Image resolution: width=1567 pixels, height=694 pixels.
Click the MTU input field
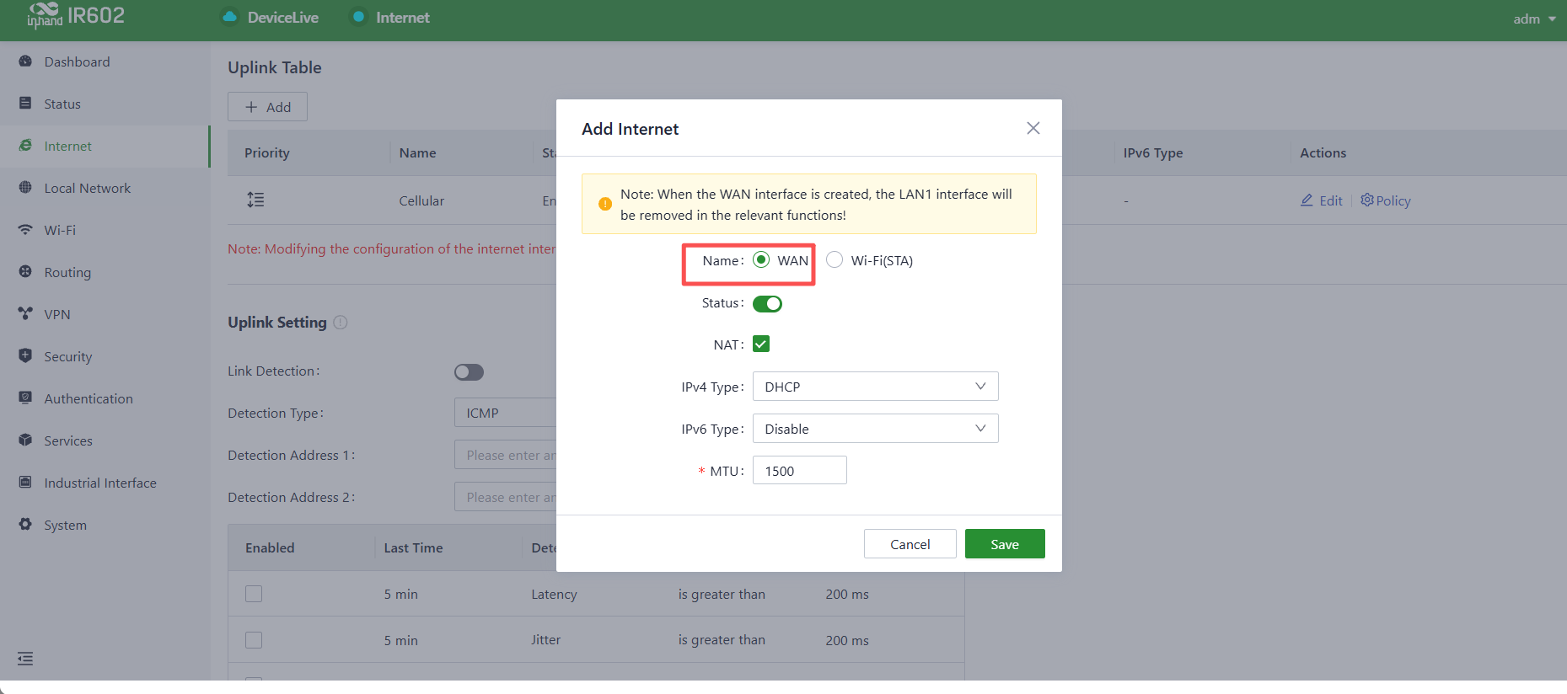point(799,470)
